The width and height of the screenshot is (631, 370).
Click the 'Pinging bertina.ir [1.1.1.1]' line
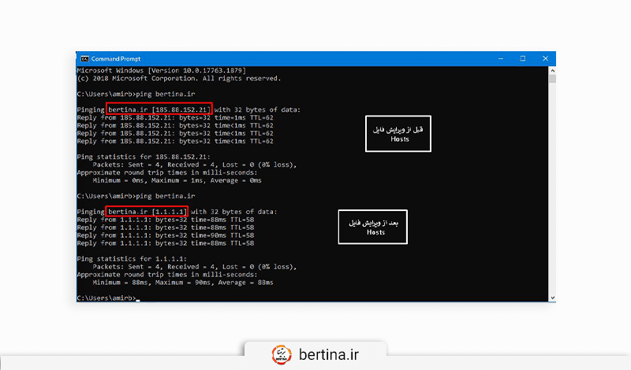pos(177,212)
